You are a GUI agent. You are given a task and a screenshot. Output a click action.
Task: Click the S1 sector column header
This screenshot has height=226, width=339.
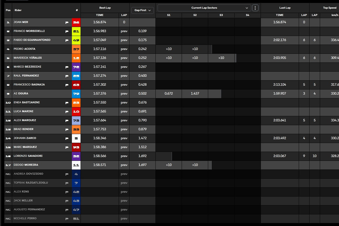click(x=168, y=15)
